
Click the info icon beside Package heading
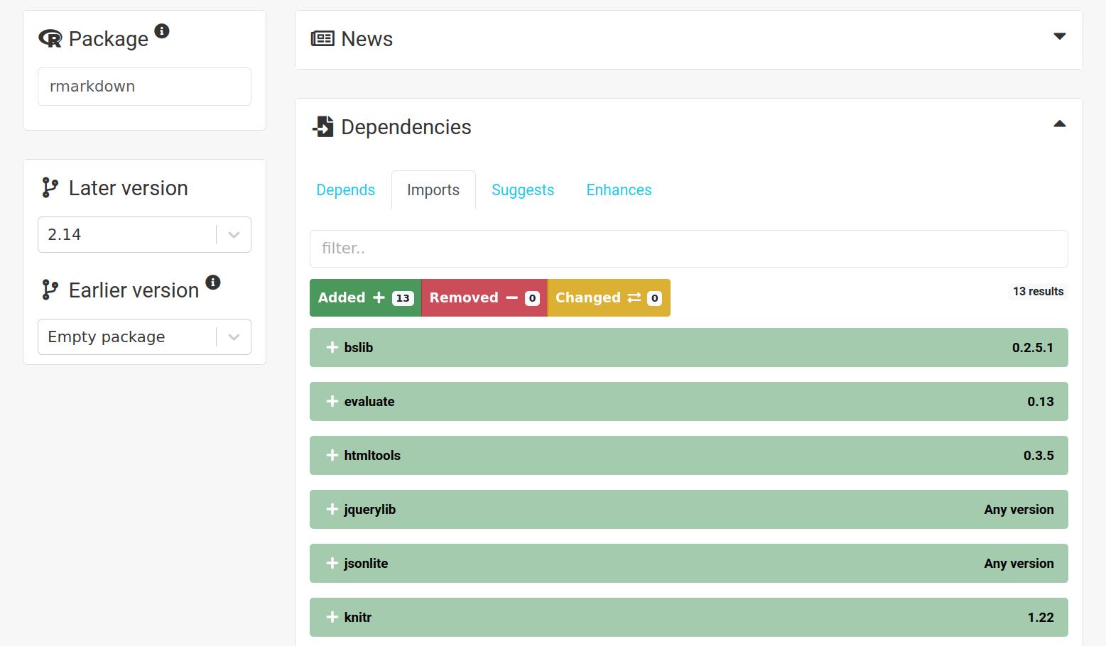click(162, 31)
